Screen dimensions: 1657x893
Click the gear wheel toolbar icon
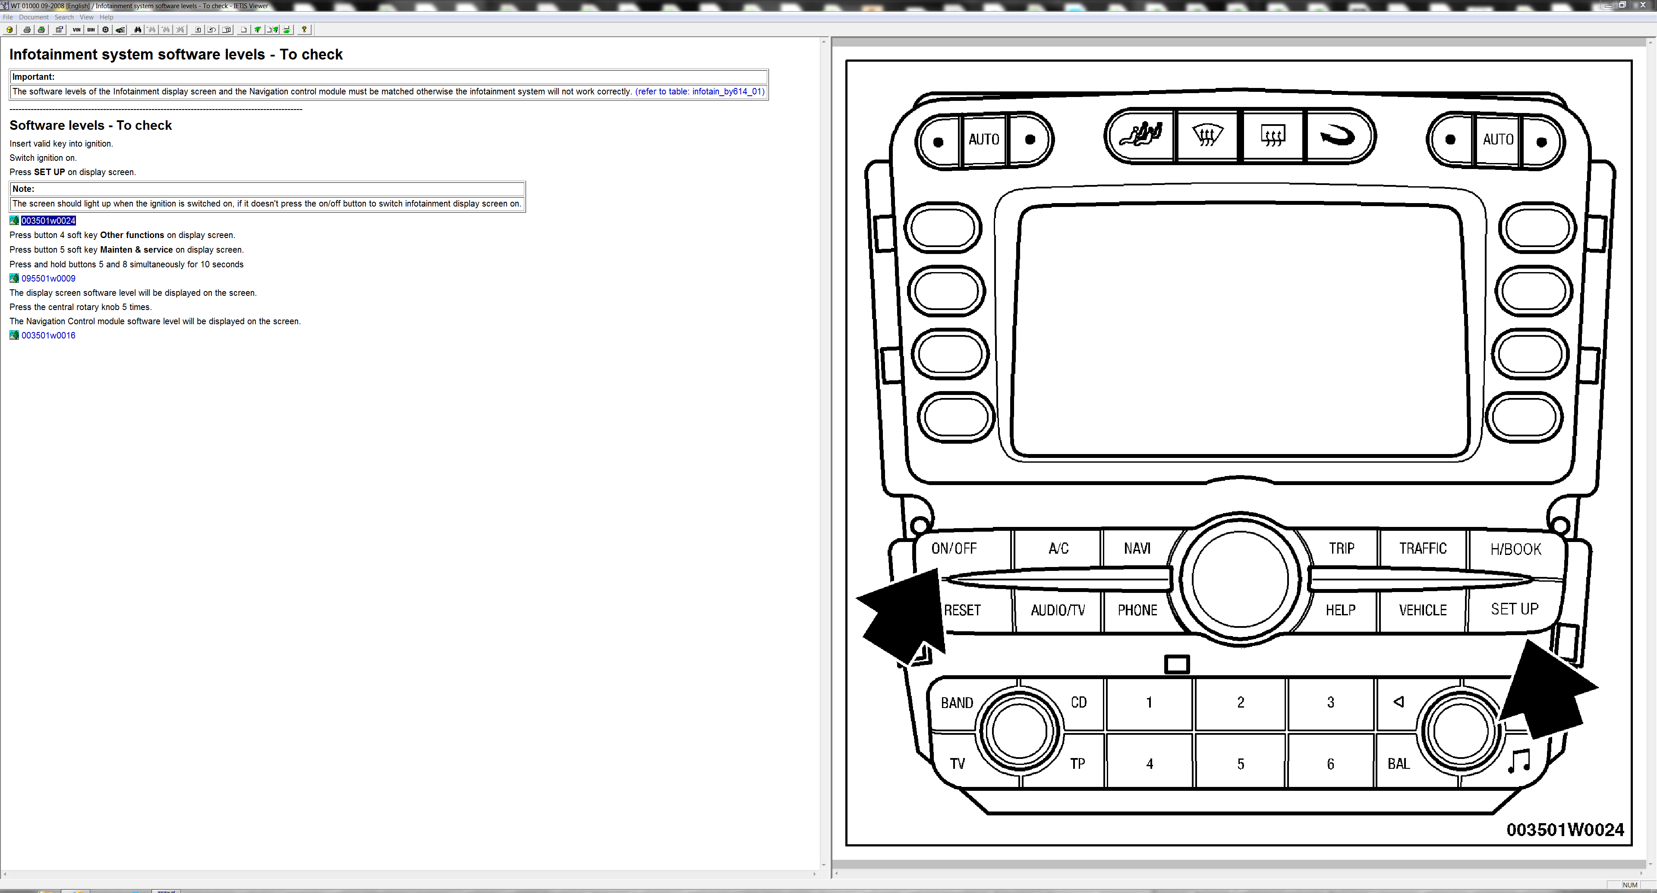click(x=105, y=30)
